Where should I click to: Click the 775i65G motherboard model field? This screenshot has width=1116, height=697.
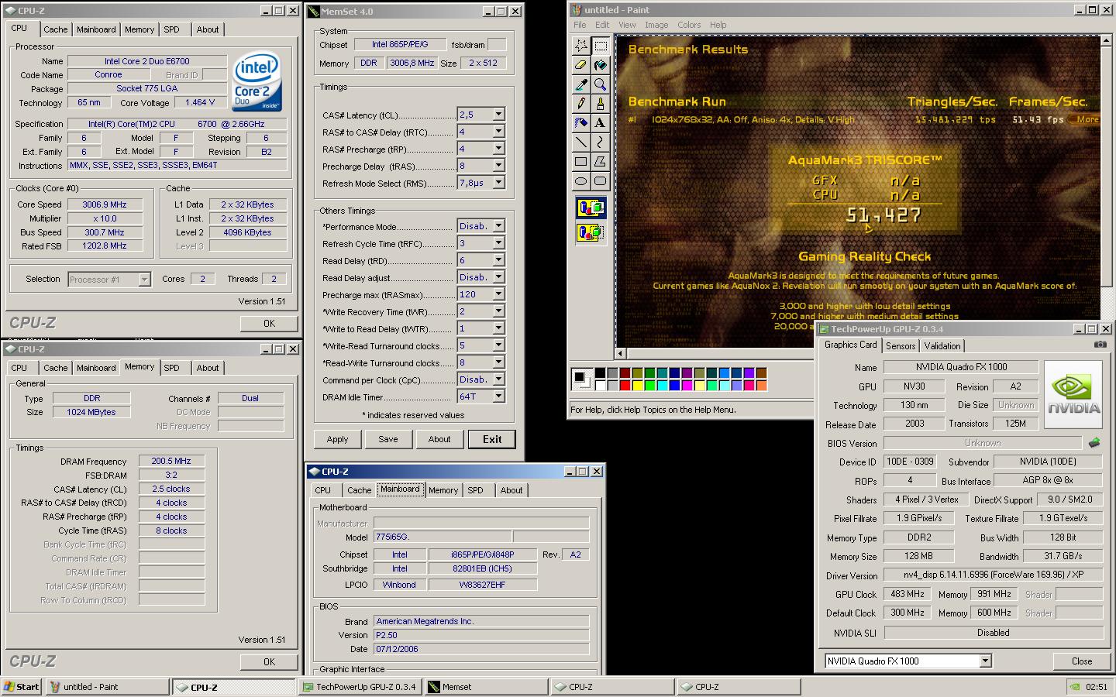click(x=443, y=537)
